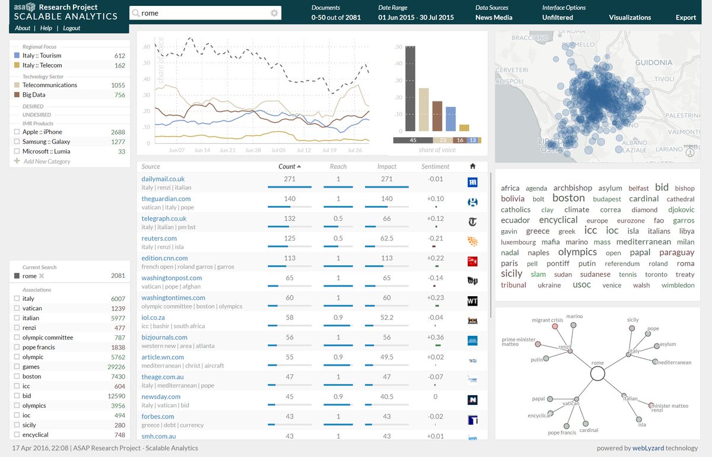Open the Visualizations menu
This screenshot has height=457, width=712.
click(630, 17)
